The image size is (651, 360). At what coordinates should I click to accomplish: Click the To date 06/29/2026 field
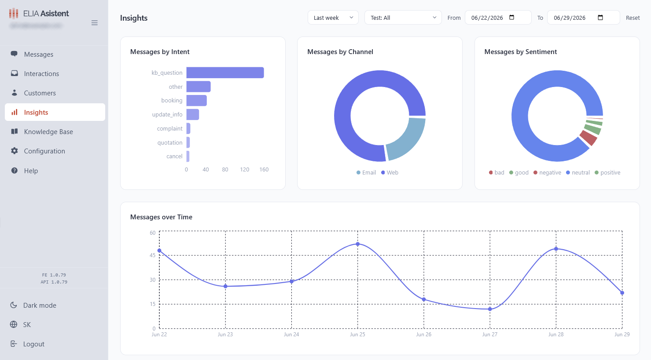(x=583, y=18)
